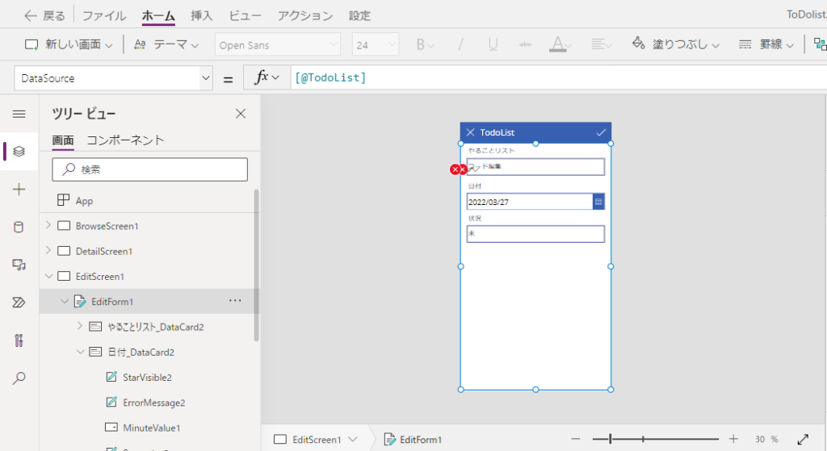This screenshot has width=827, height=451.
Task: Close the ツリー ビュー panel
Action: pos(241,114)
